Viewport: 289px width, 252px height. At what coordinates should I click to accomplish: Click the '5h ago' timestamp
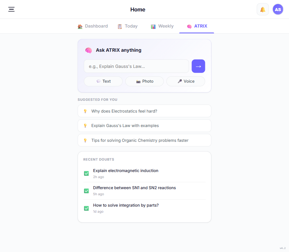click(x=98, y=194)
